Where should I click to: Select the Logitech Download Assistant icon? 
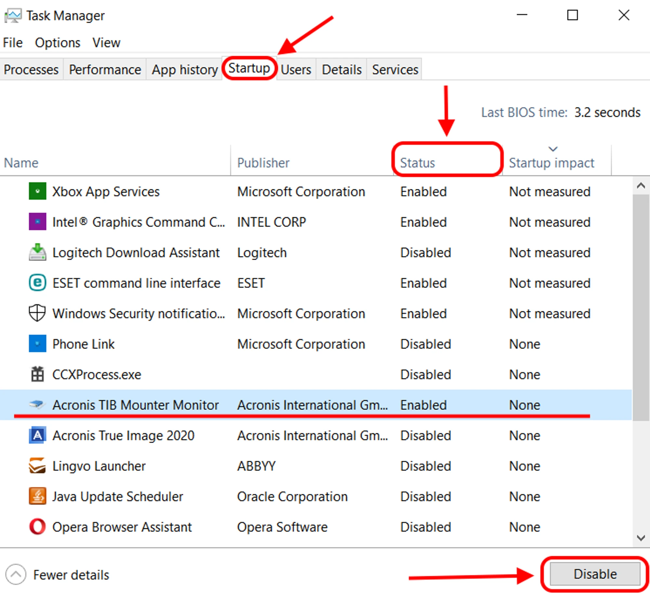[37, 252]
